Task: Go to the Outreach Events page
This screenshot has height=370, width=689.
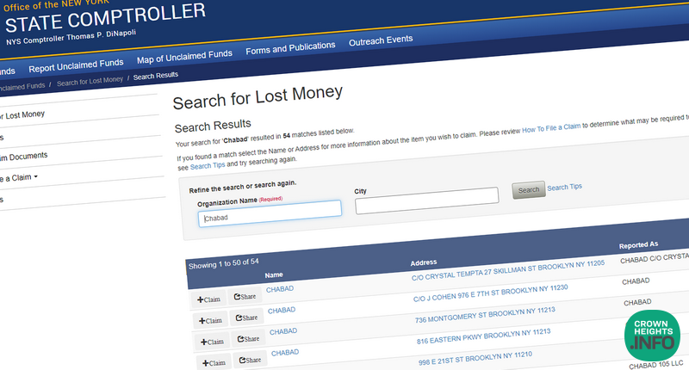Action: (x=381, y=40)
